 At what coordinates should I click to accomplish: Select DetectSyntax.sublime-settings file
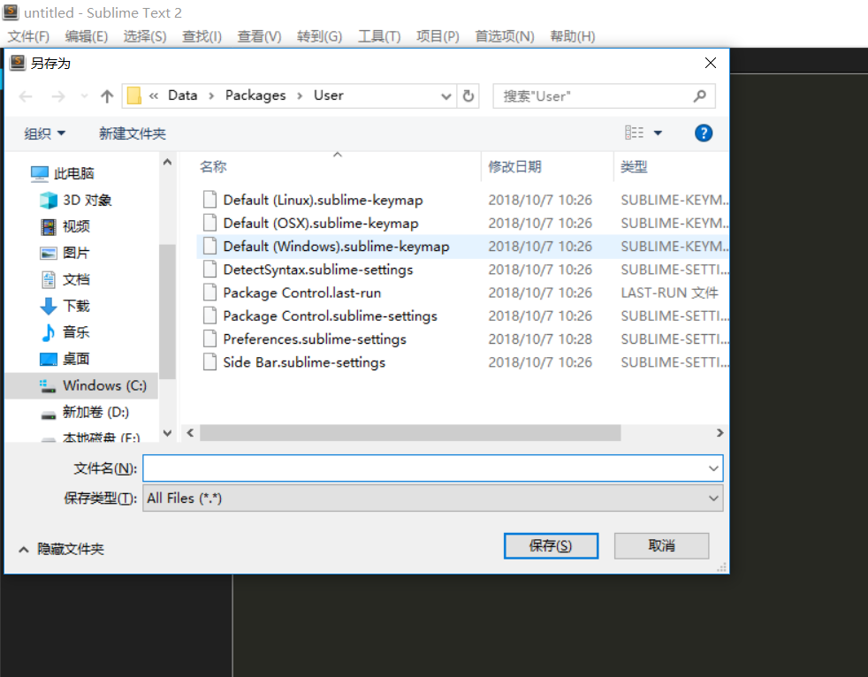(x=317, y=270)
